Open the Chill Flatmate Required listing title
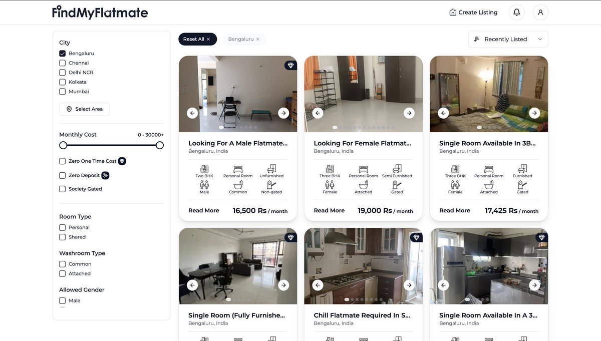This screenshot has height=341, width=601. (x=362, y=315)
